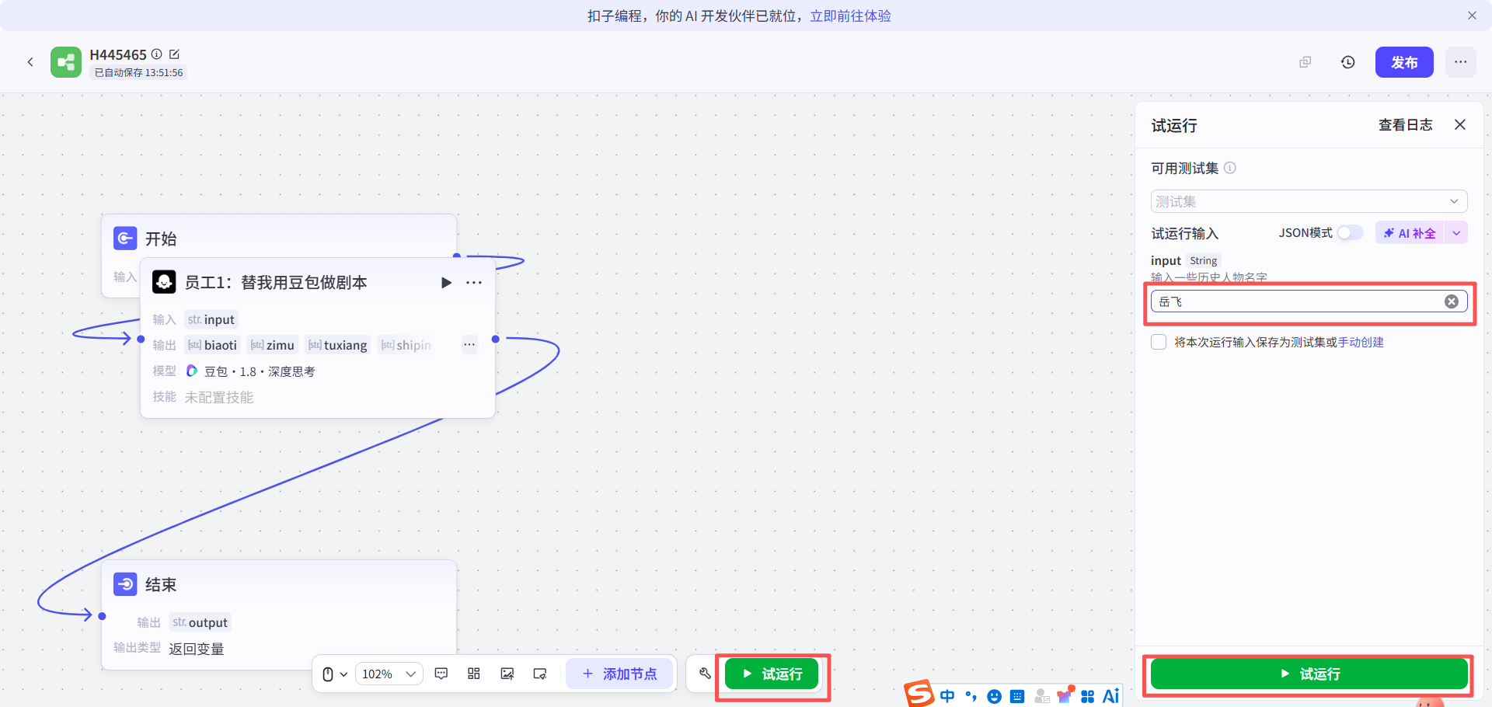Switch Sogou Chinese/English mode 中

click(x=947, y=696)
